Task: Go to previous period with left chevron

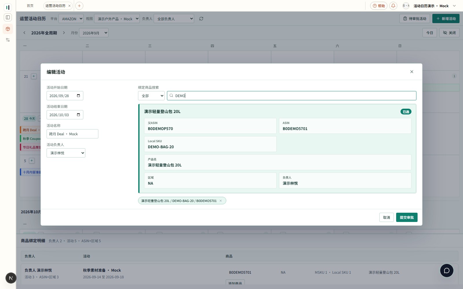Action: (24, 33)
